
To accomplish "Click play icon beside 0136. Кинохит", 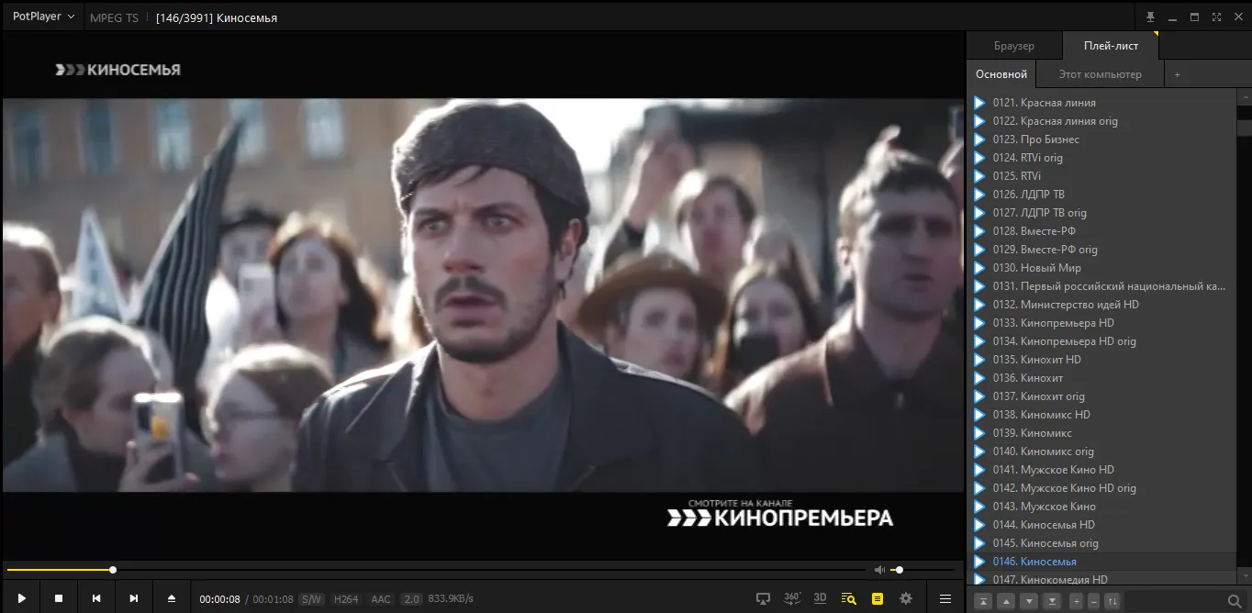I will pos(979,378).
